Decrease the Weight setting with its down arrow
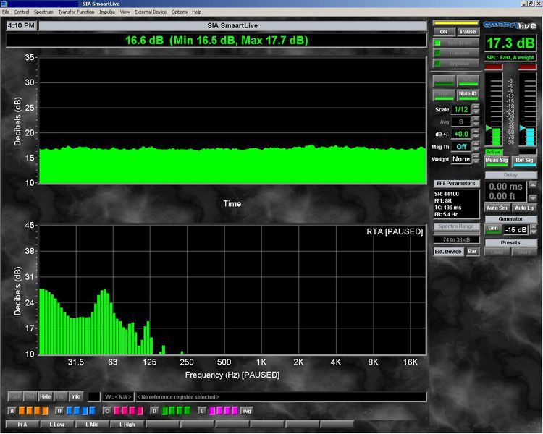This screenshot has height=434, width=543. [x=476, y=161]
